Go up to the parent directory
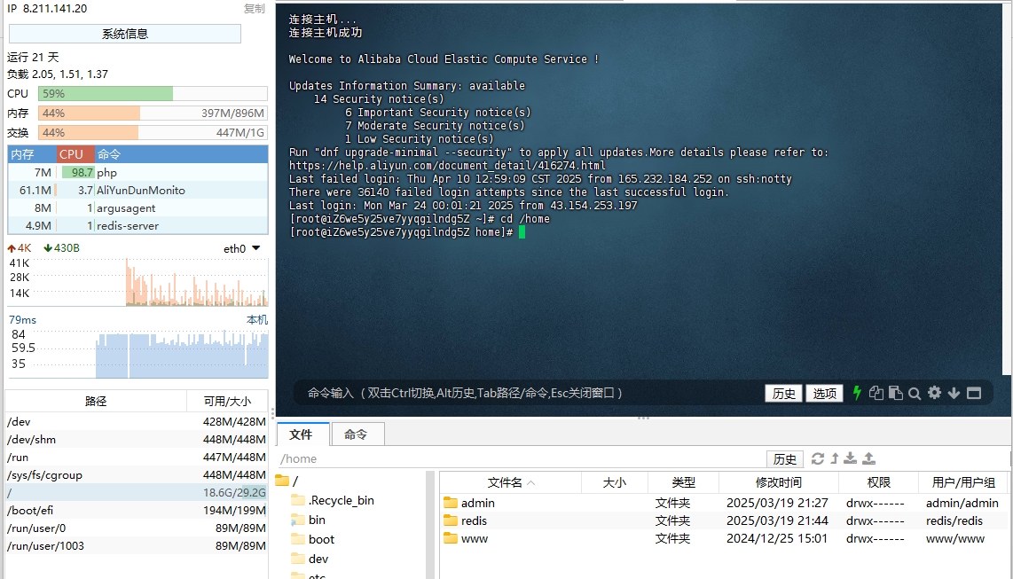 (835, 458)
